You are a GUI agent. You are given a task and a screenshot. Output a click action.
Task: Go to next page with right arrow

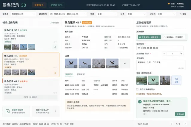pos(185,124)
